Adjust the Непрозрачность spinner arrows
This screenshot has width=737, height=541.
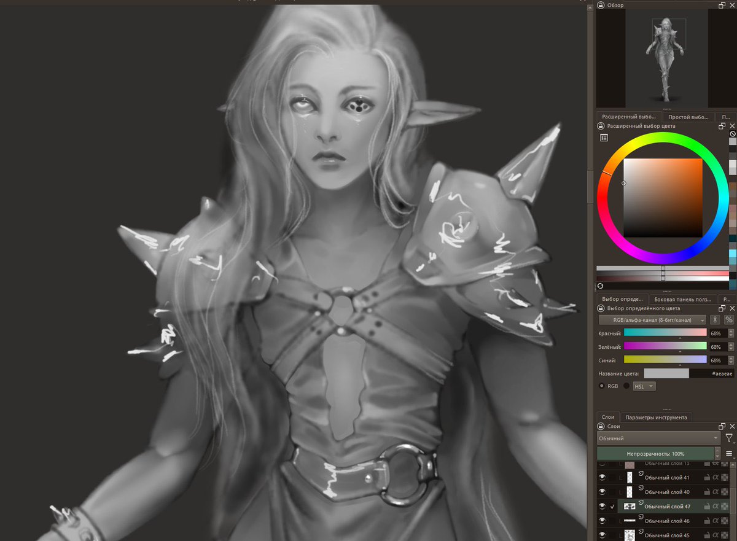pos(717,454)
